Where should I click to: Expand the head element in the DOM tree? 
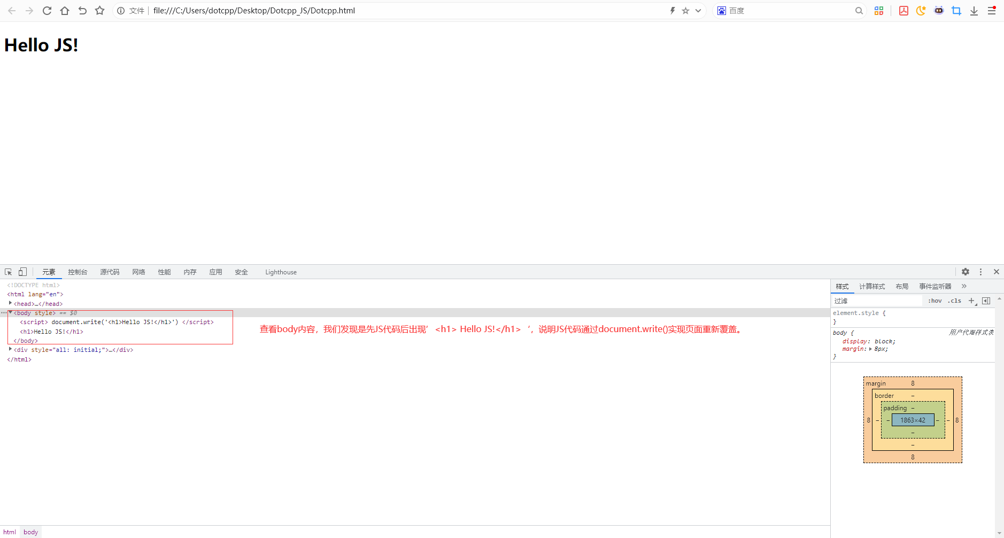point(10,303)
